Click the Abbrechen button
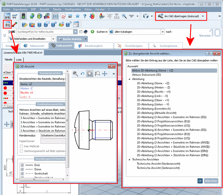This screenshot has height=195, width=223. click(211, 181)
